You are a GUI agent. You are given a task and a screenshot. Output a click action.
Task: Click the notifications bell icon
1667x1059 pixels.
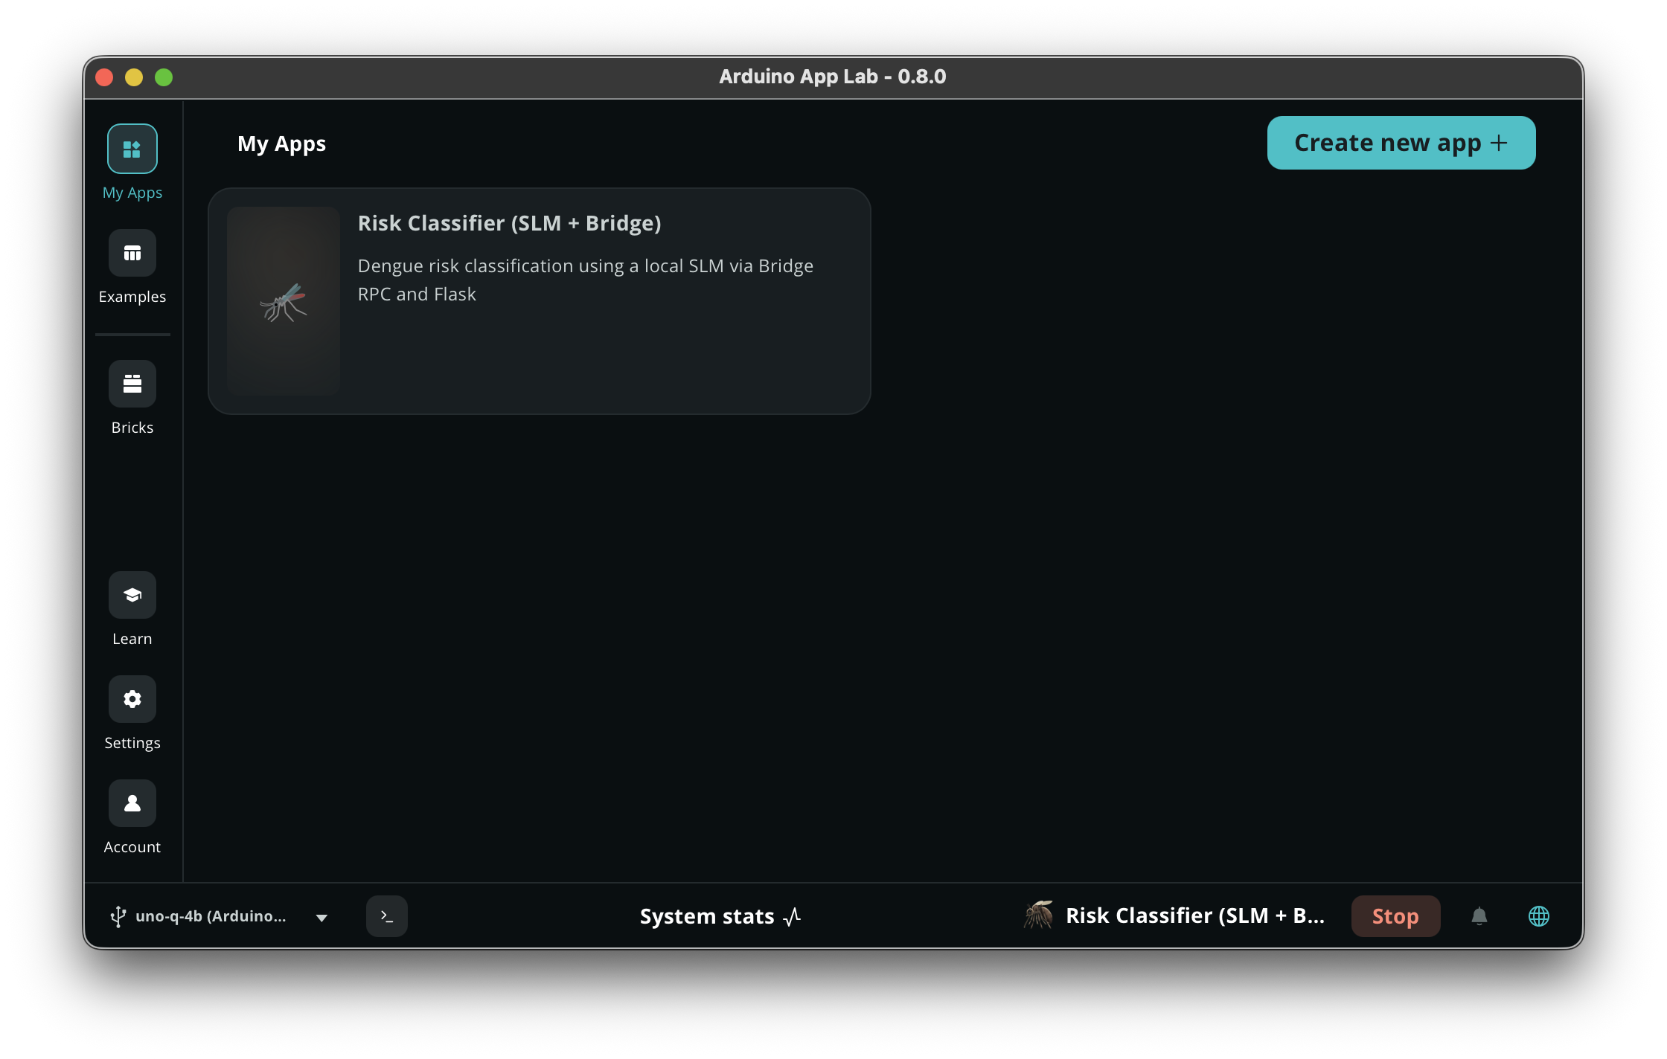(x=1479, y=916)
